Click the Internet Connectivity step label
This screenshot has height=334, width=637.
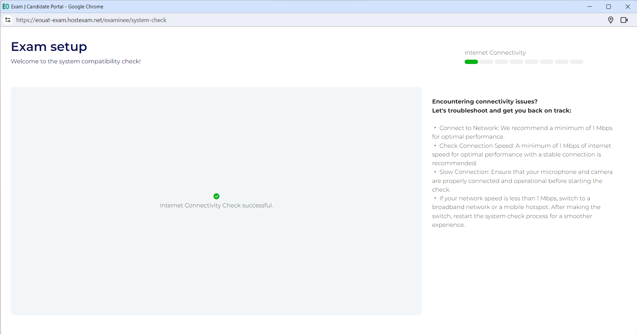pos(495,53)
